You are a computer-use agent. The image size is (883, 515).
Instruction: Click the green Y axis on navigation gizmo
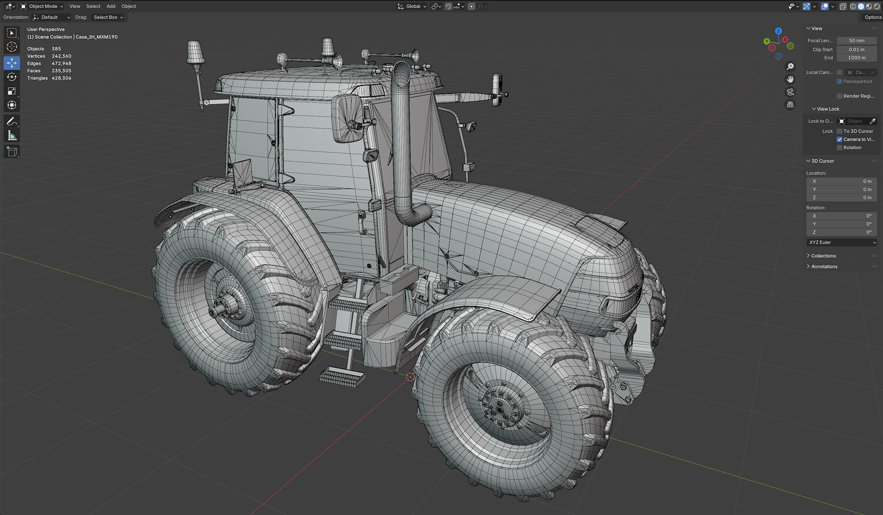[x=766, y=41]
